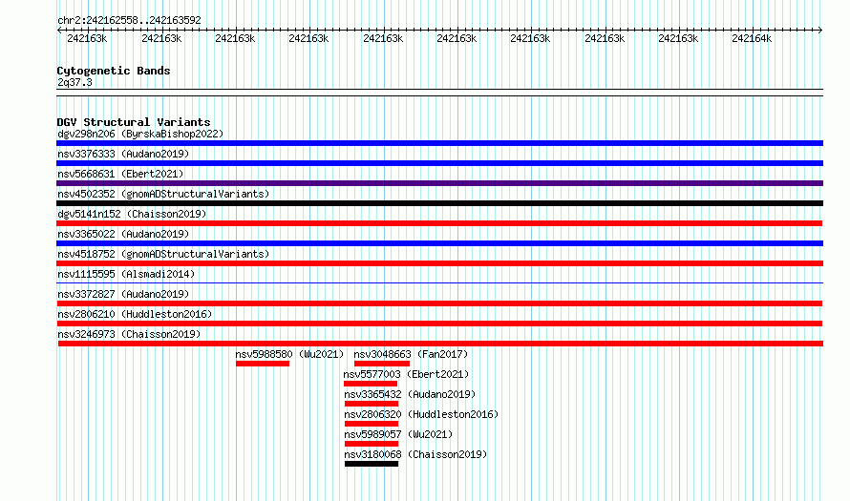Click the blue bar under nsv3365022
Image resolution: width=850 pixels, height=501 pixels.
pyautogui.click(x=439, y=243)
